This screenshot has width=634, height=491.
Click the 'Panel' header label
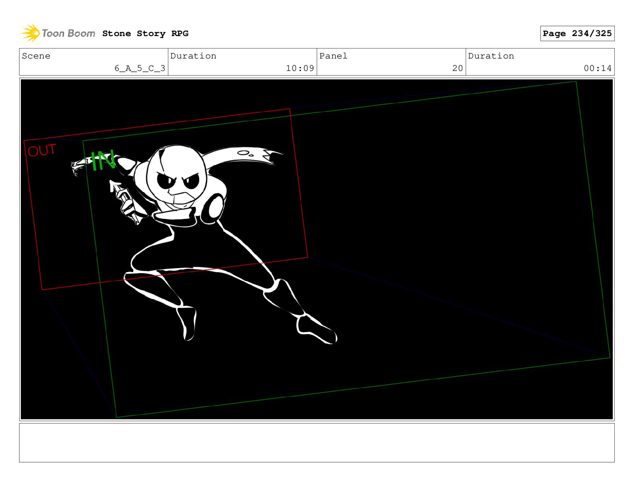(333, 56)
